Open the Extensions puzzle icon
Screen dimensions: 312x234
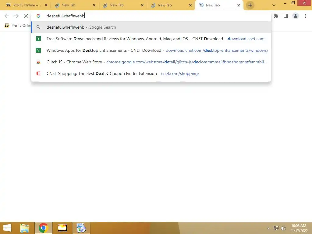coord(276,16)
